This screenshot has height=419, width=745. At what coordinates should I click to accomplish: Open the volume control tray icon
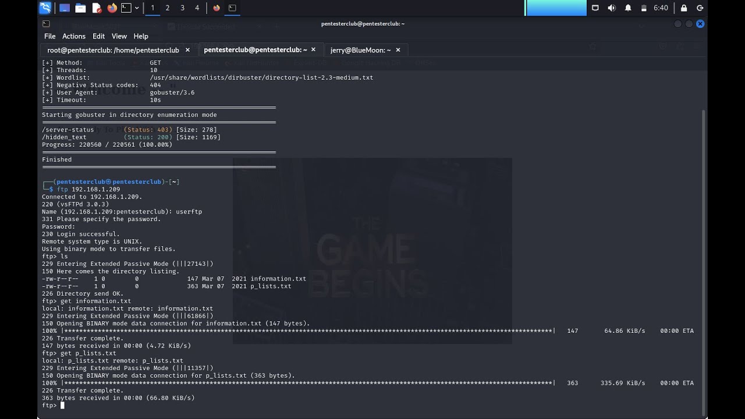pyautogui.click(x=611, y=8)
